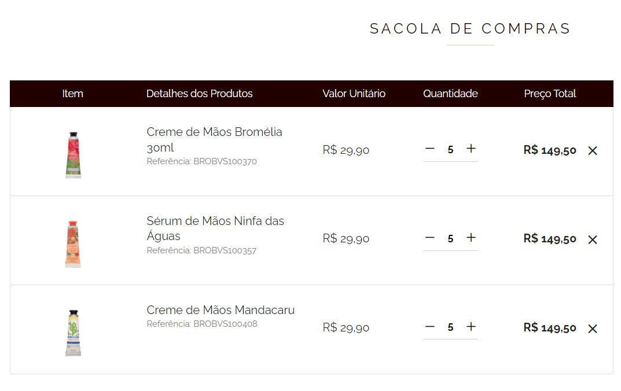Open Mandacaru hand cream thumbnail
Image resolution: width=621 pixels, height=391 pixels.
(74, 333)
